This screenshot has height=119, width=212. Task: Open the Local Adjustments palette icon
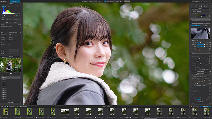(x=204, y=6)
